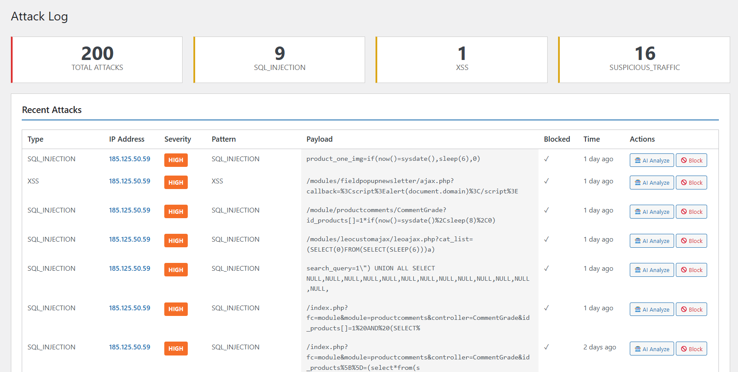The image size is (738, 372).
Task: Run AI Analyze on the product_one_img injection
Action: pyautogui.click(x=652, y=160)
